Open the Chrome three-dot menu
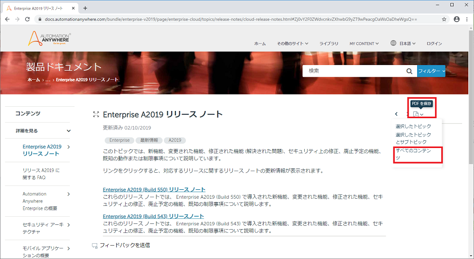Image resolution: width=474 pixels, height=259 pixels. (467, 19)
